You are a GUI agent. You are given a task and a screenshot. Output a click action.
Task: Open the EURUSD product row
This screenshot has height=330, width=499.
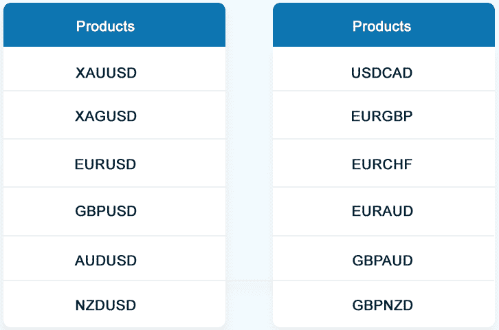click(106, 164)
